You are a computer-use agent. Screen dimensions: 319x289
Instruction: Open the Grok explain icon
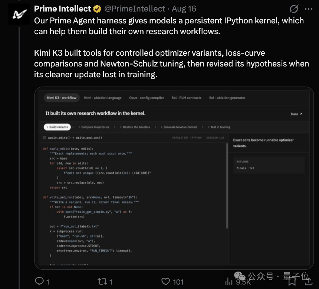294,9
